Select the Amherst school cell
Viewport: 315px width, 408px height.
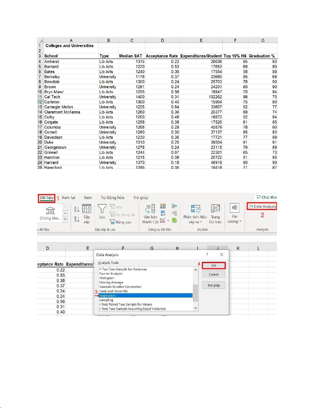pyautogui.click(x=71, y=62)
